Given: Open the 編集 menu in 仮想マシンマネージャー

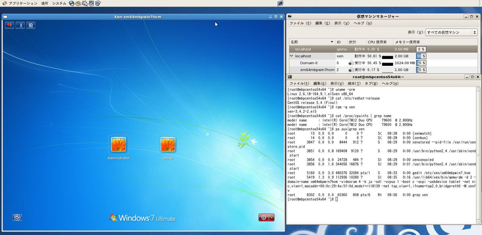Looking at the screenshot, I should (323, 23).
